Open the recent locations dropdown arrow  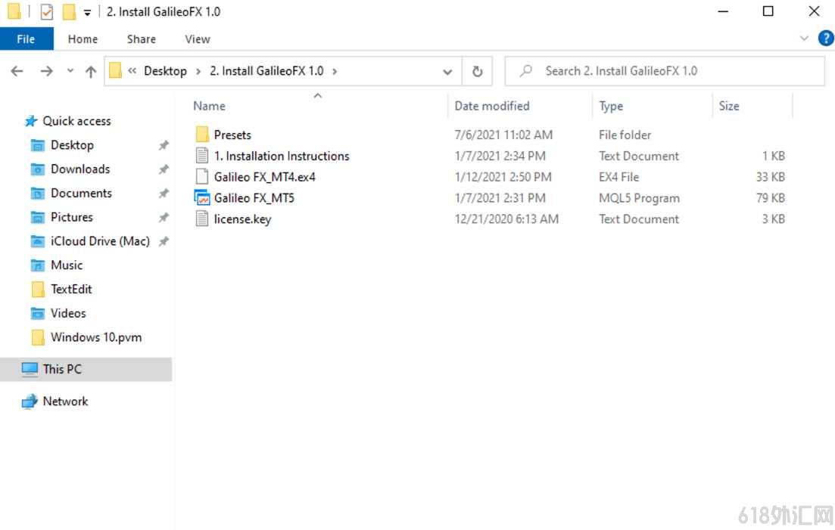pyautogui.click(x=70, y=71)
